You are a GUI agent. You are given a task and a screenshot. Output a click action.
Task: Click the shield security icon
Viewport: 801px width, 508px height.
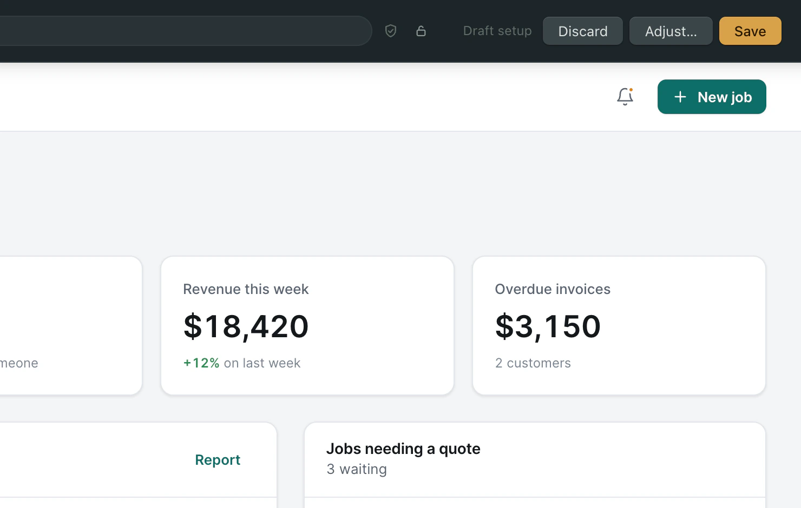pos(391,31)
